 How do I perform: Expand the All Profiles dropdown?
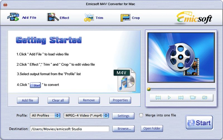click(x=45, y=116)
